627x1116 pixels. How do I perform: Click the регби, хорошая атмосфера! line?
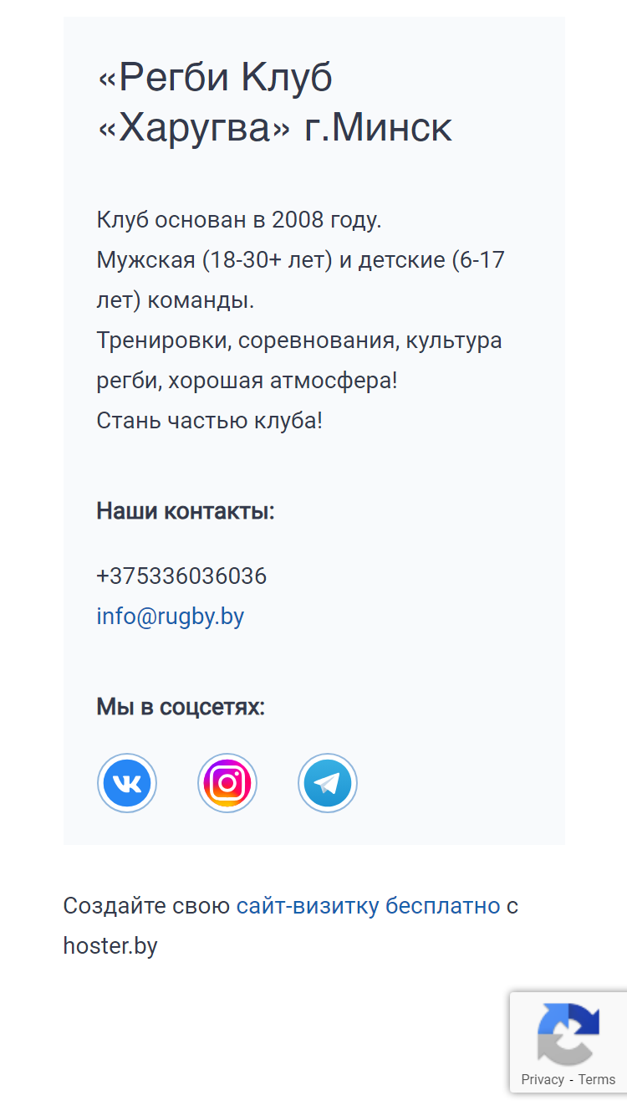247,381
